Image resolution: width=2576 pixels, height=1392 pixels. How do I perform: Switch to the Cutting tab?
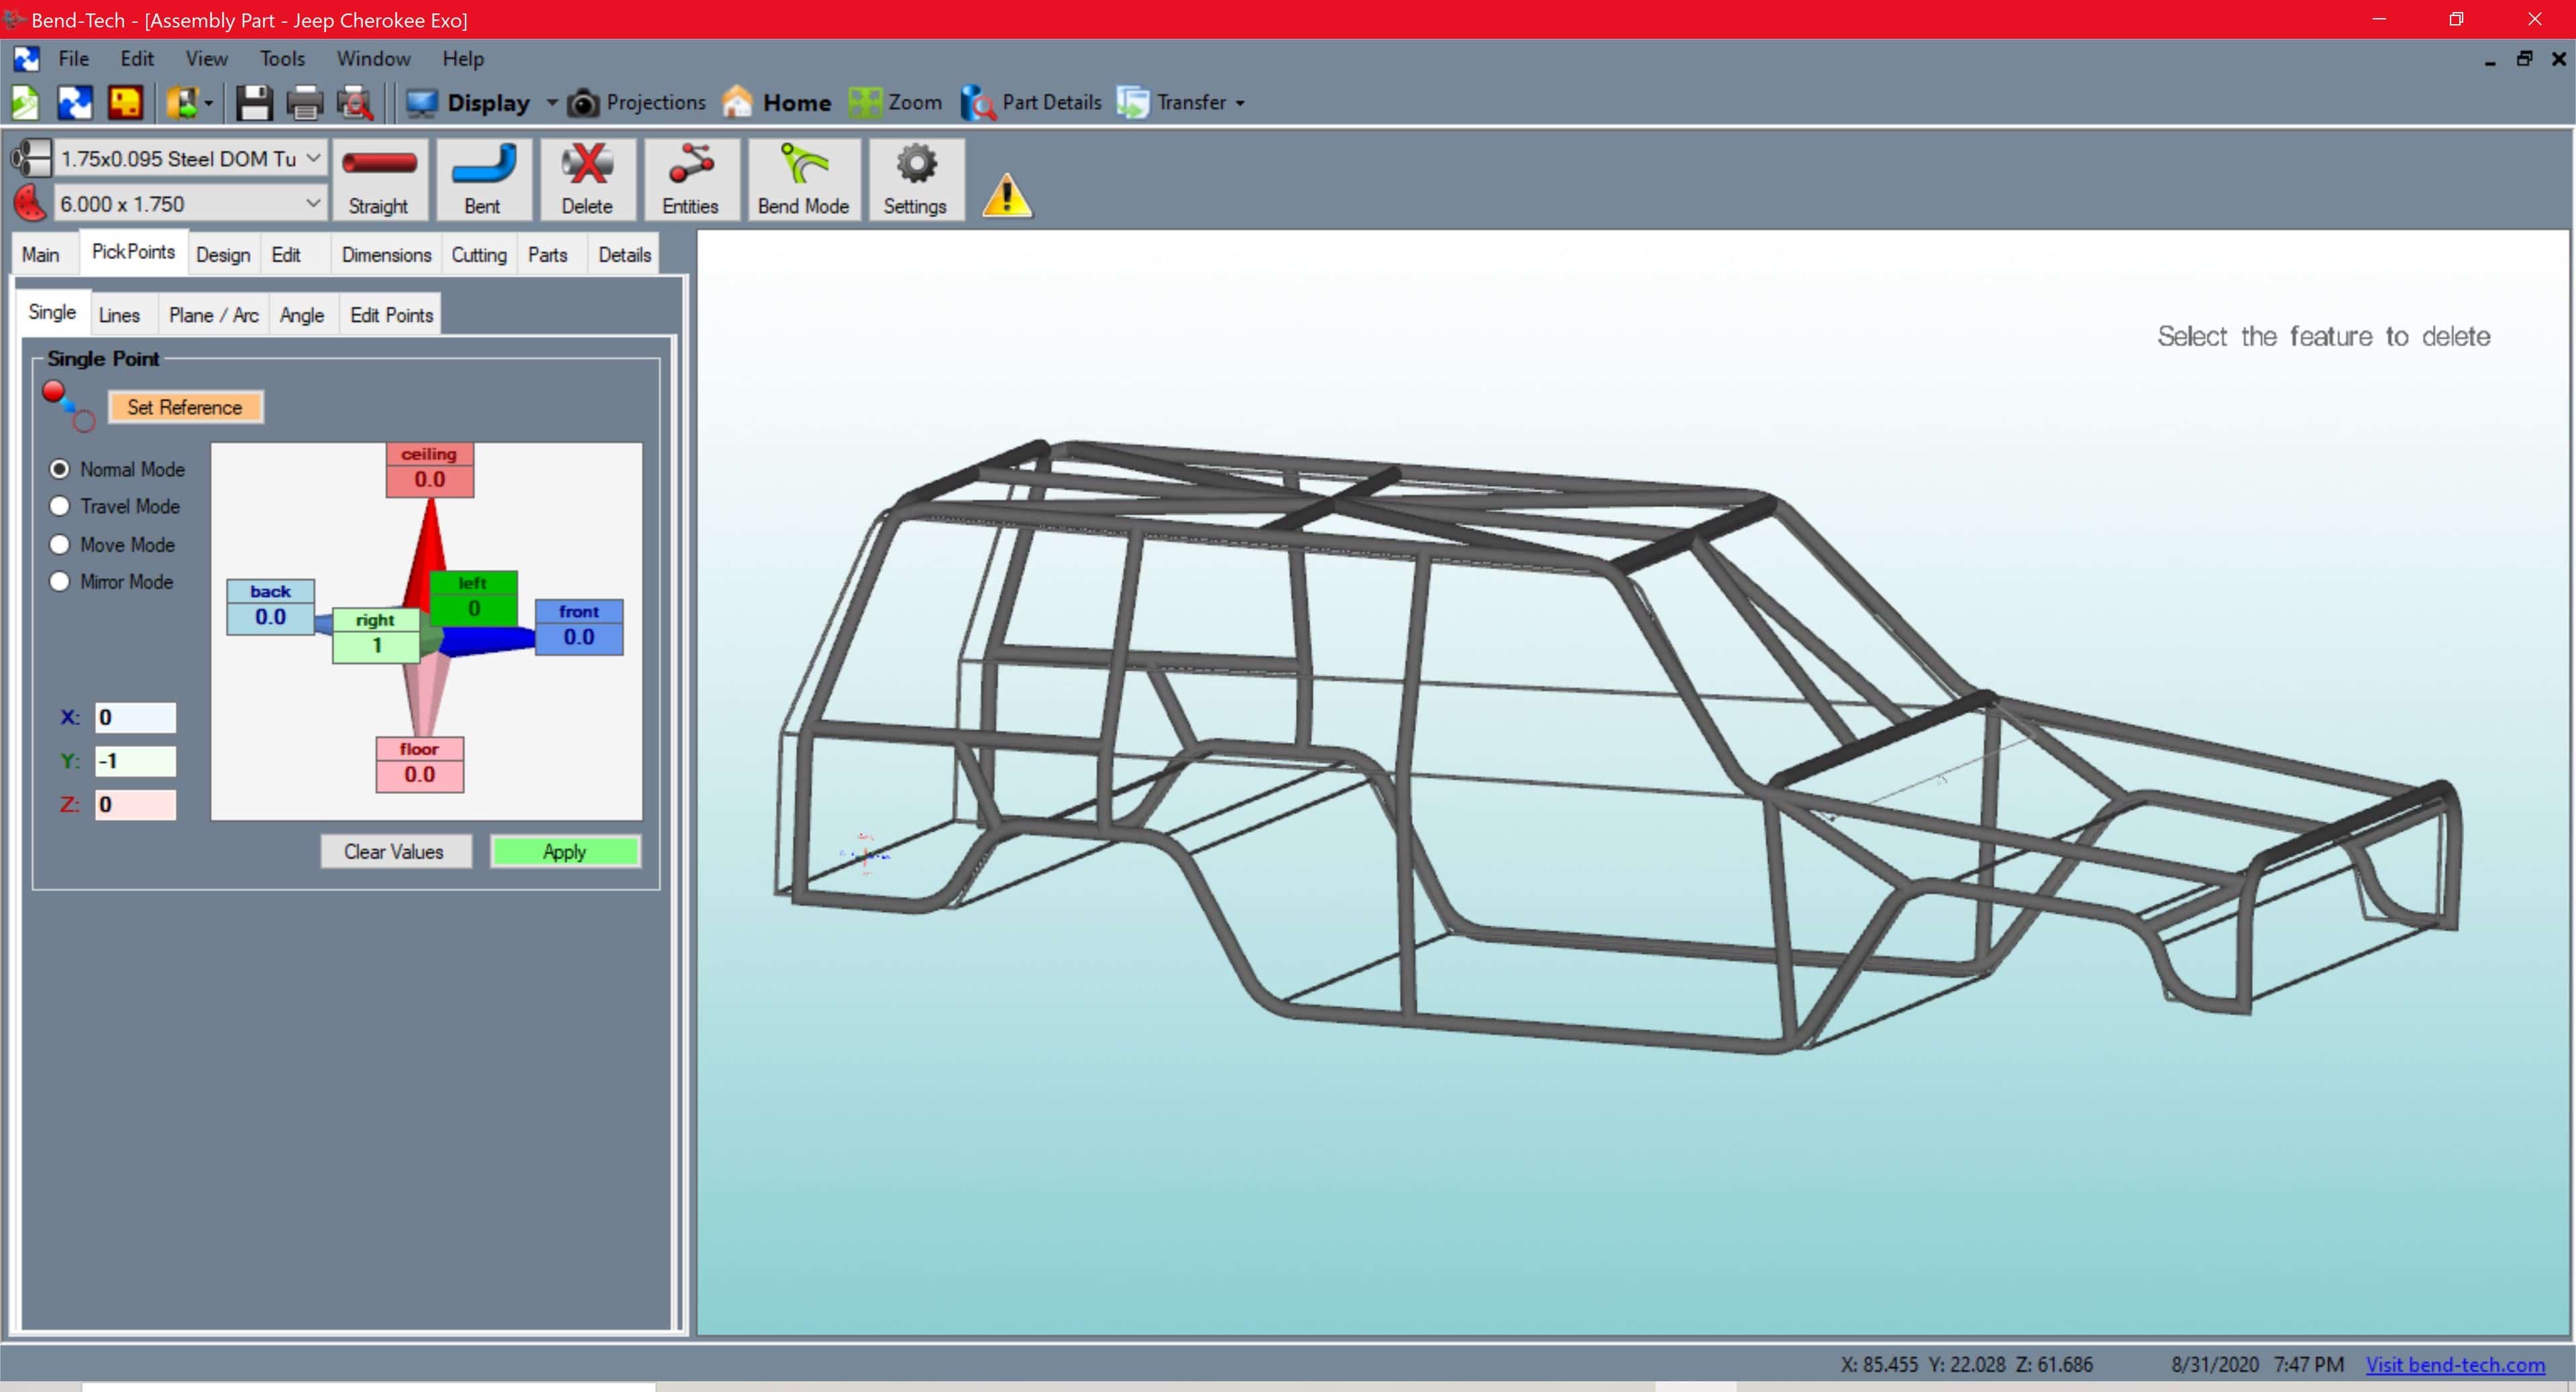pyautogui.click(x=479, y=255)
